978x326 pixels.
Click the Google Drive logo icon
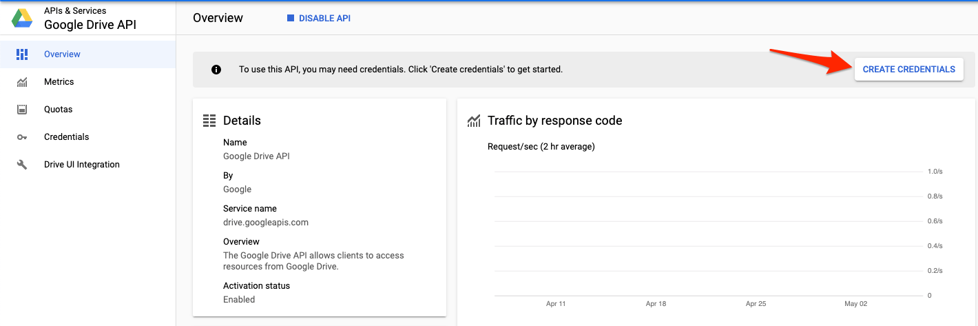click(22, 19)
